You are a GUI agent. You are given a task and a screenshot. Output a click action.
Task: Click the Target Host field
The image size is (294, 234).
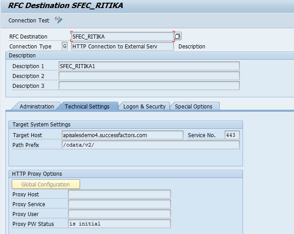(123, 135)
